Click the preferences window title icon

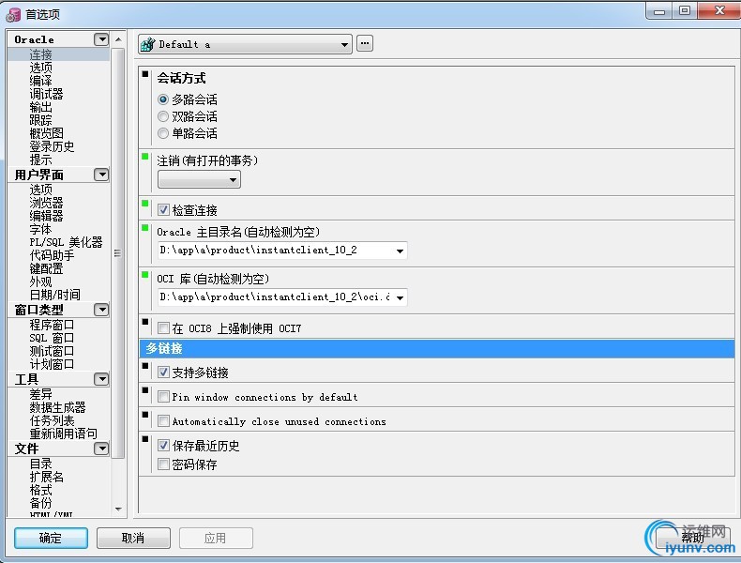coord(13,15)
